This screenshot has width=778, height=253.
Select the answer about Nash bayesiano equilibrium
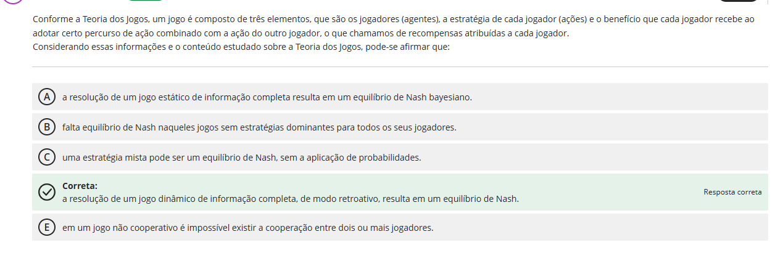[267, 97]
